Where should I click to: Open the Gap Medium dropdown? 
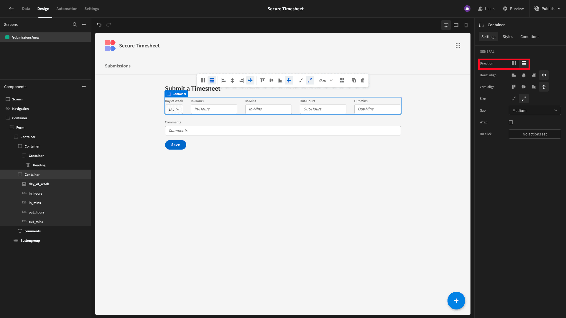coord(535,110)
